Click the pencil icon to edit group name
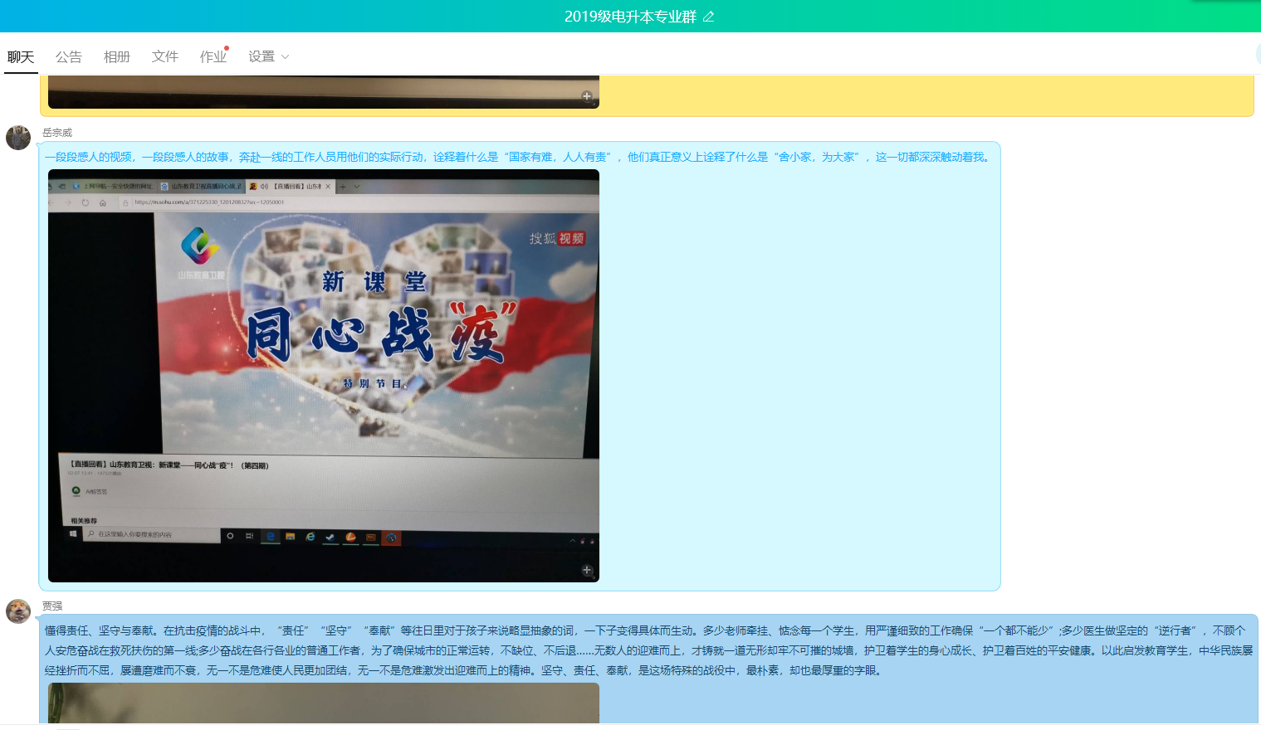The height and width of the screenshot is (730, 1261). pyautogui.click(x=708, y=17)
